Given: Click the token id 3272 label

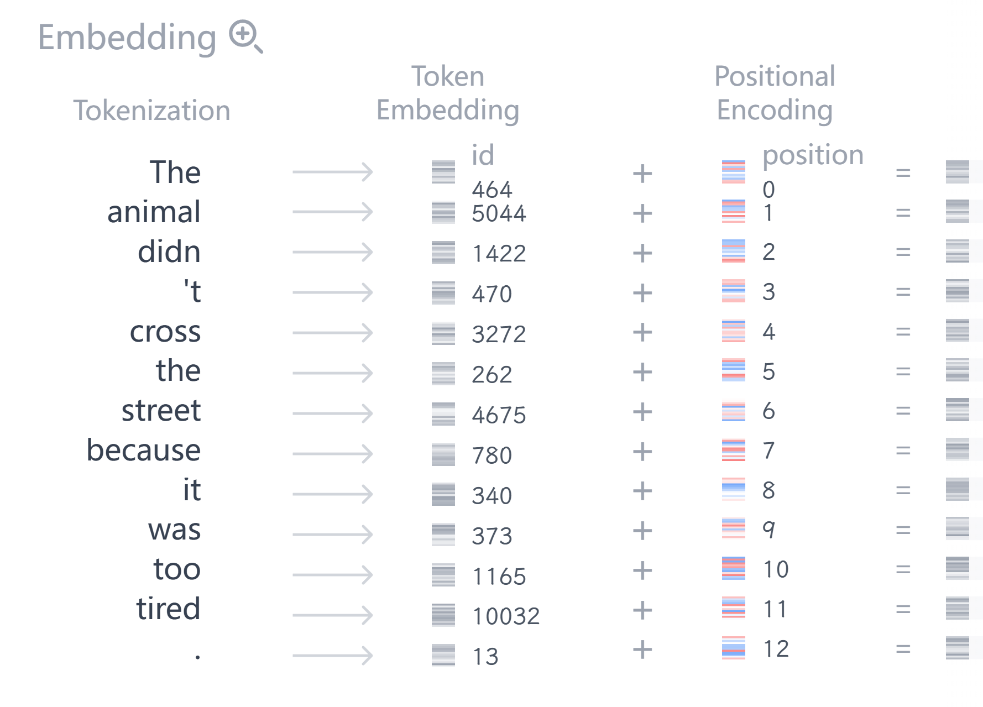Looking at the screenshot, I should [499, 334].
